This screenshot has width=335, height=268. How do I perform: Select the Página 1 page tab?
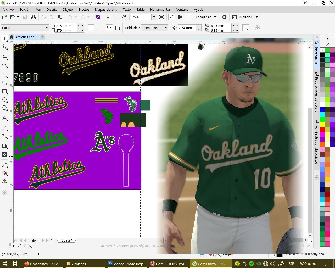[x=66, y=240]
